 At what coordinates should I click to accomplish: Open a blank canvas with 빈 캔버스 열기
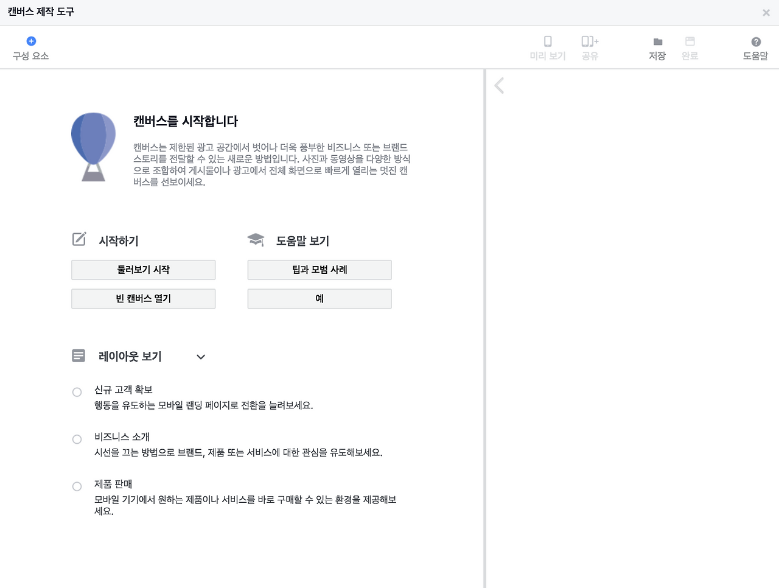143,298
